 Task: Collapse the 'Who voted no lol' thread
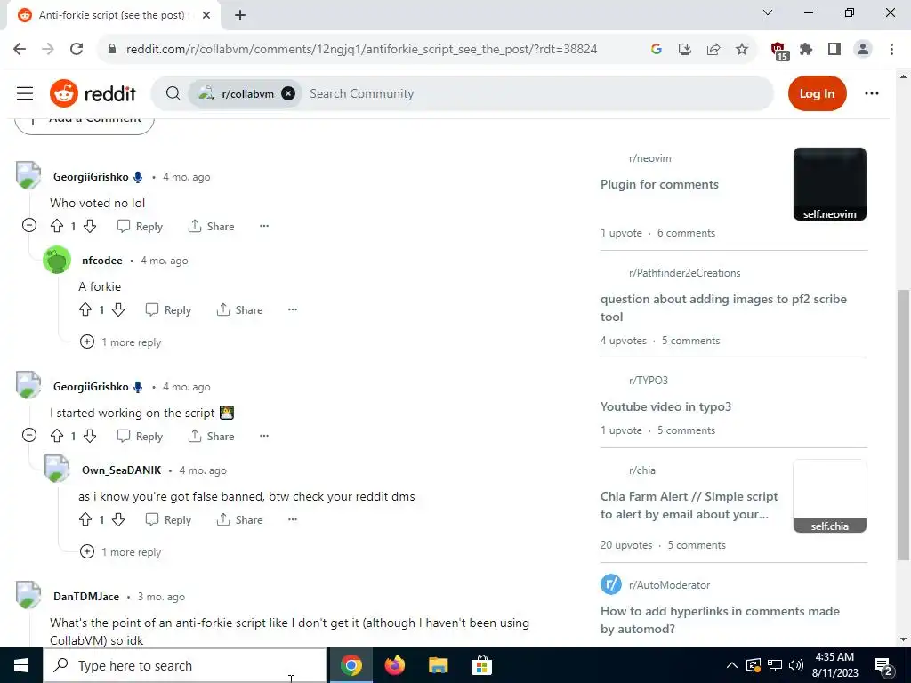click(29, 225)
